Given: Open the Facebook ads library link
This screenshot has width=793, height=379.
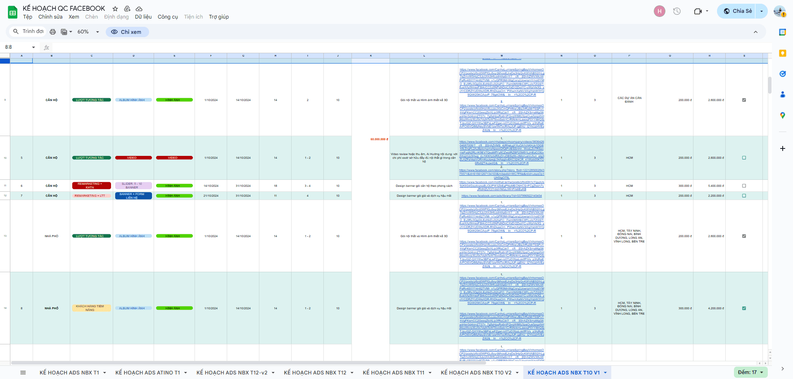Looking at the screenshot, I should 501,196.
